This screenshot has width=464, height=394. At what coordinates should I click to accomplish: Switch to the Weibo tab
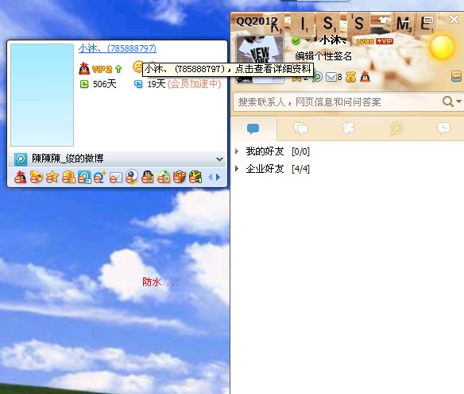(396, 128)
